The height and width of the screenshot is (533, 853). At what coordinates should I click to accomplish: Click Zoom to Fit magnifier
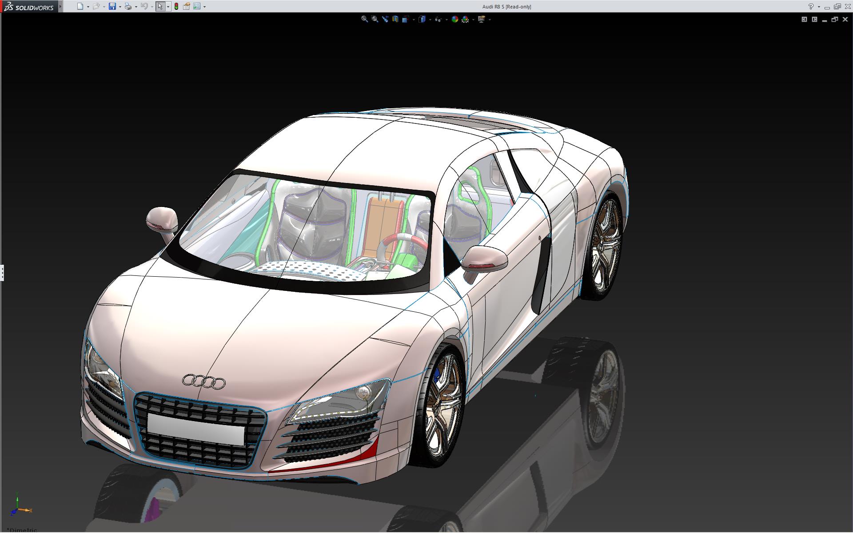364,19
